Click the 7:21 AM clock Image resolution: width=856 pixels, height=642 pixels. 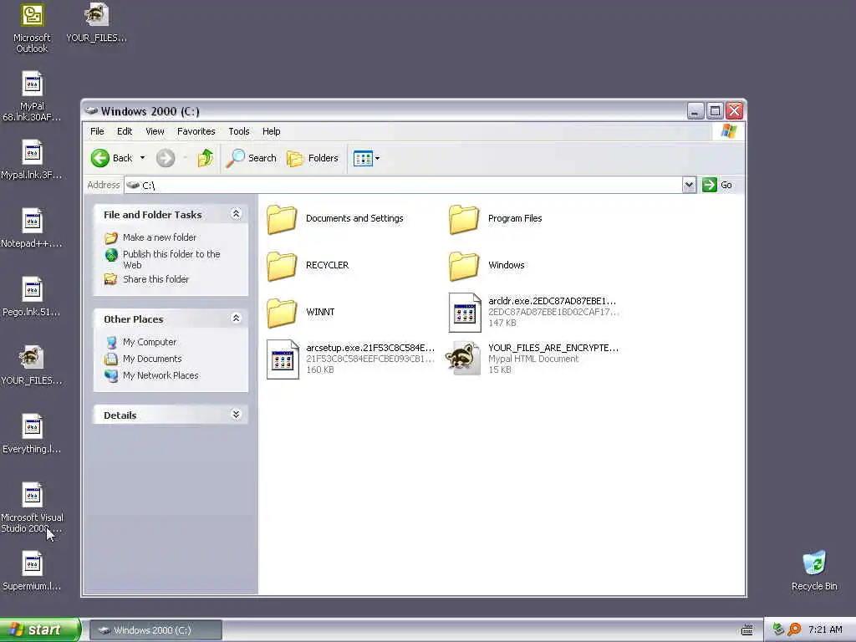825,630
